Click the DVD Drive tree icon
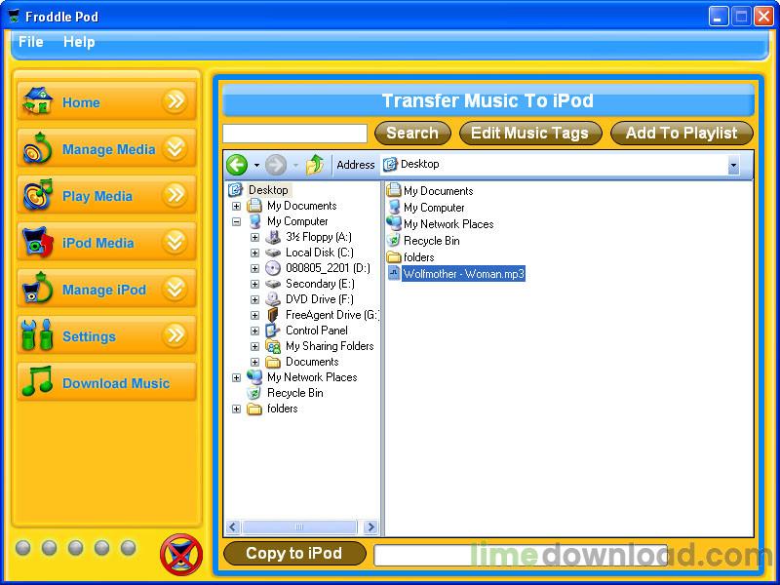 [273, 299]
